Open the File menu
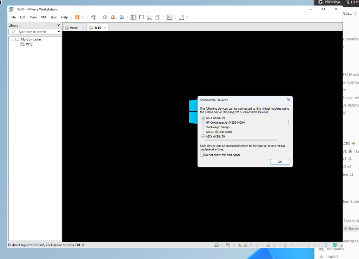359x259 pixels. pyautogui.click(x=13, y=17)
